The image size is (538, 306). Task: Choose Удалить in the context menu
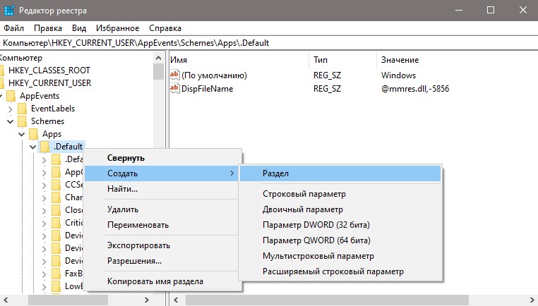(x=161, y=209)
